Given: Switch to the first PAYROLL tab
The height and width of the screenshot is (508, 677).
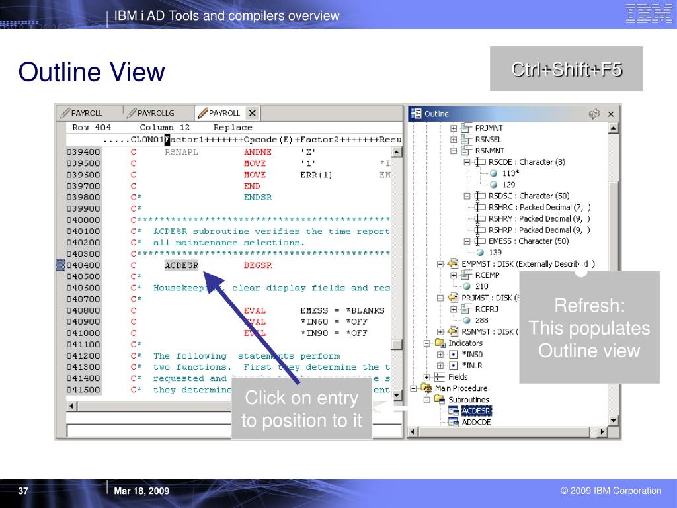Looking at the screenshot, I should (81, 113).
